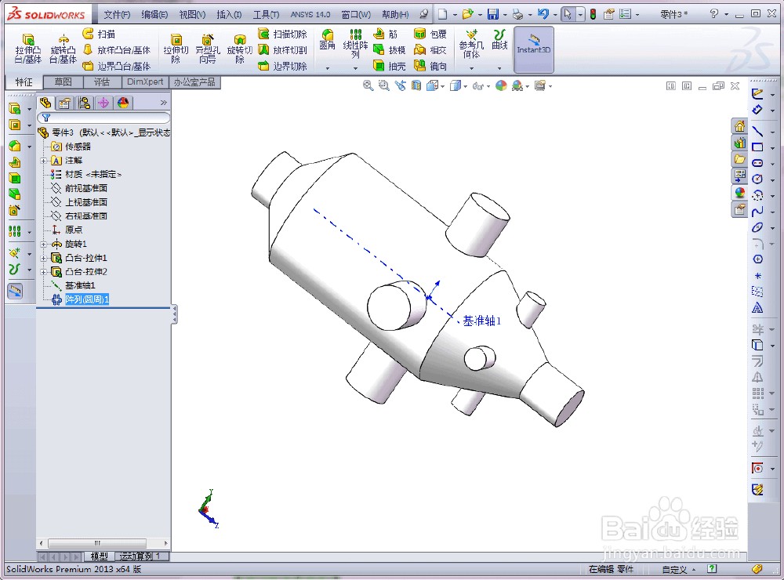This screenshot has width=784, height=580.
Task: Select the 线性阵列 linear pattern tool
Action: tap(355, 43)
